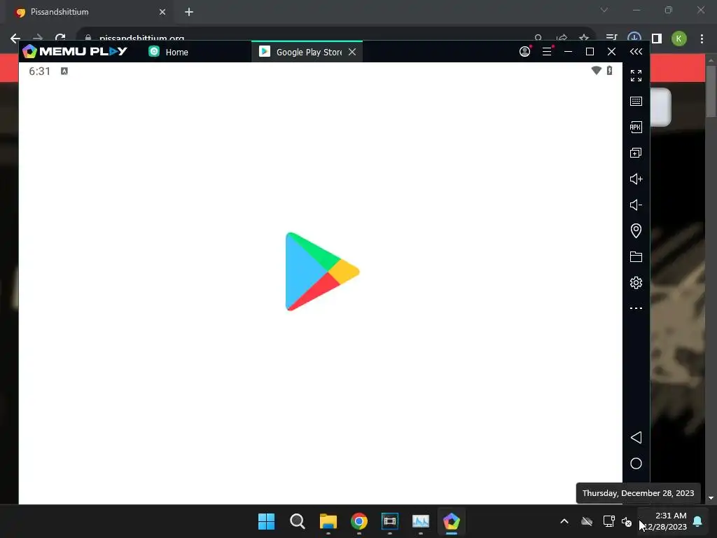
Task: Open the taskbar video editor film icon
Action: point(389,521)
